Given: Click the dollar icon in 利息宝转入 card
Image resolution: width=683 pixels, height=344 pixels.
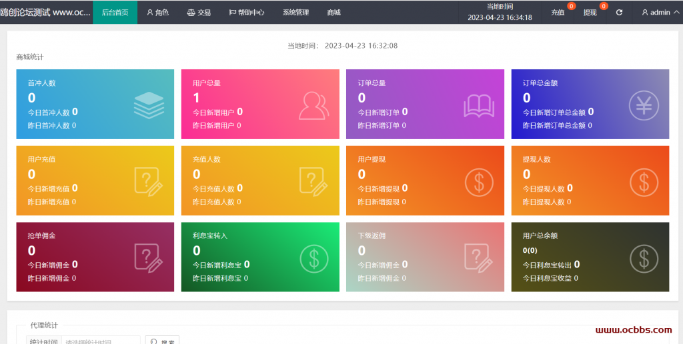Looking at the screenshot, I should pos(314,258).
